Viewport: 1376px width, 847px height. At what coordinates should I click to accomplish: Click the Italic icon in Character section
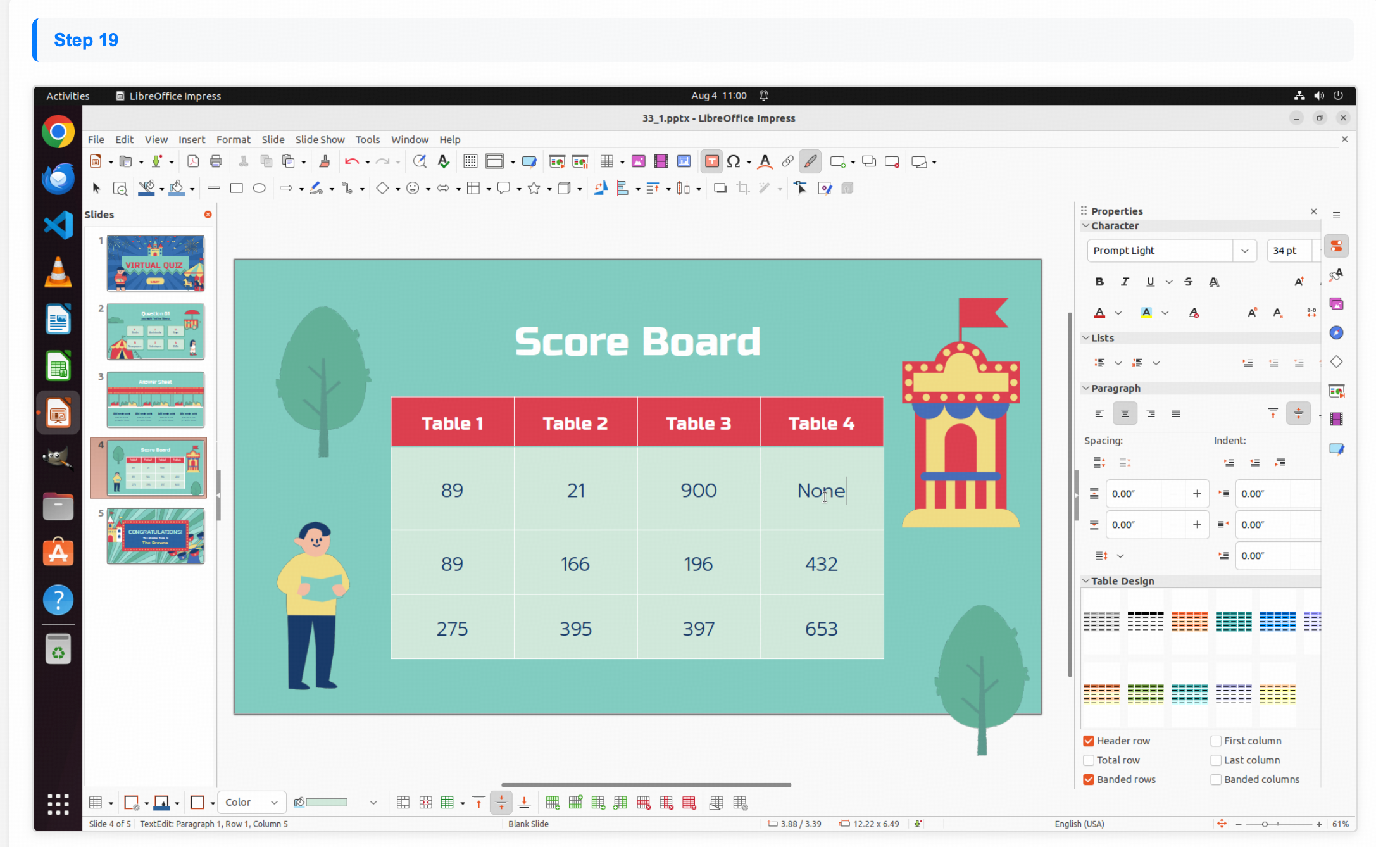click(x=1125, y=282)
